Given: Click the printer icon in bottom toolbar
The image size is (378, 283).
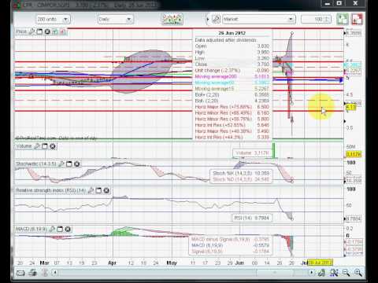Looking at the screenshot, I should [x=32, y=273].
